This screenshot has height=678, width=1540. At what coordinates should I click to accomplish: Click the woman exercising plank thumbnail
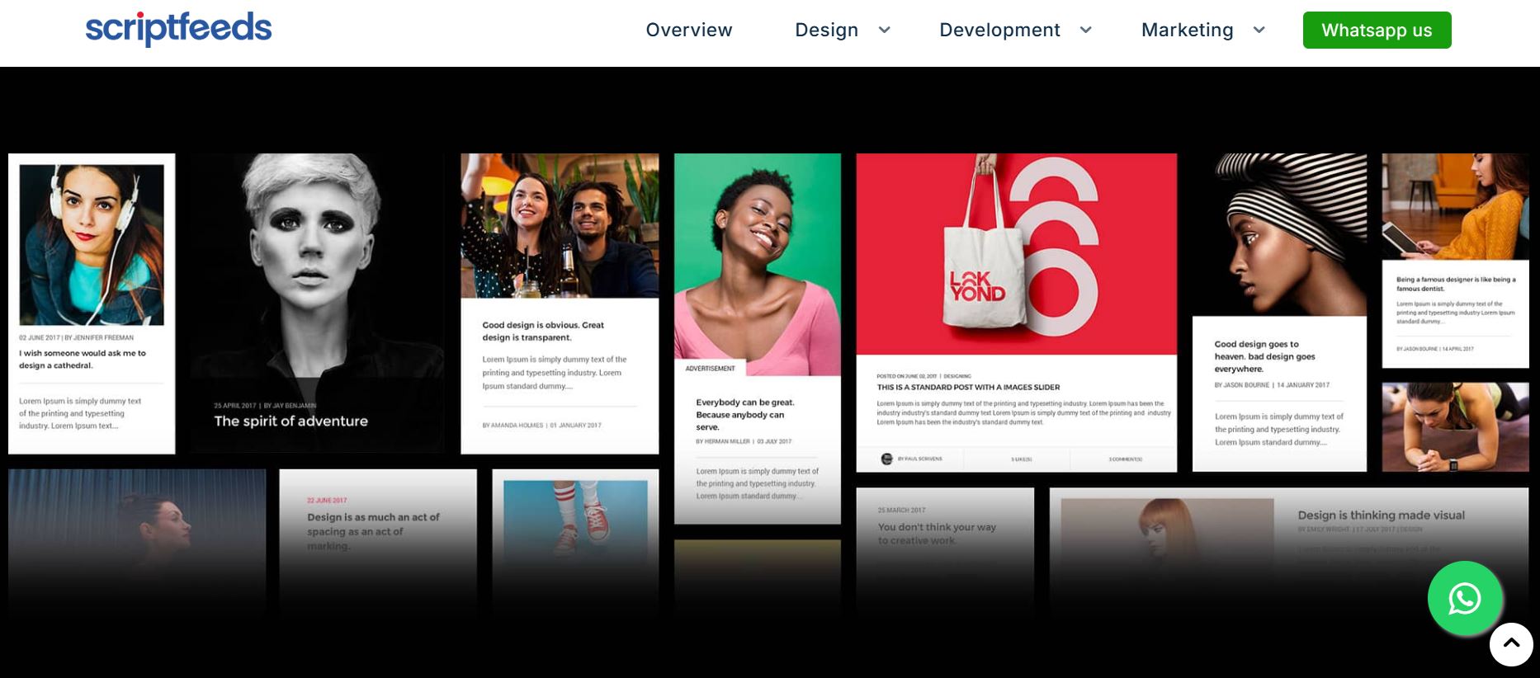point(1455,426)
